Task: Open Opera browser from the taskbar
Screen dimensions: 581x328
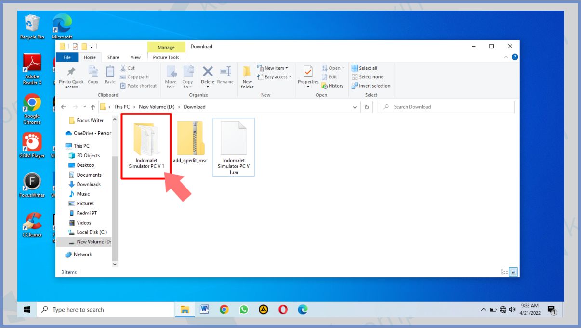Action: tap(283, 310)
